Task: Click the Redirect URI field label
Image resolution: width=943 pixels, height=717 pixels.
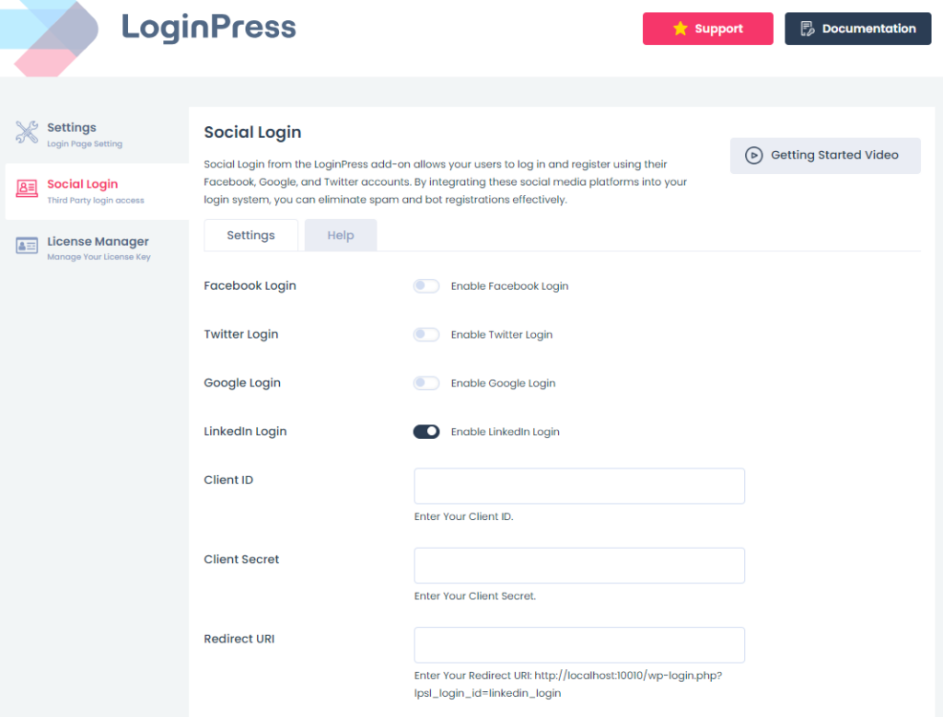Action: click(x=239, y=639)
